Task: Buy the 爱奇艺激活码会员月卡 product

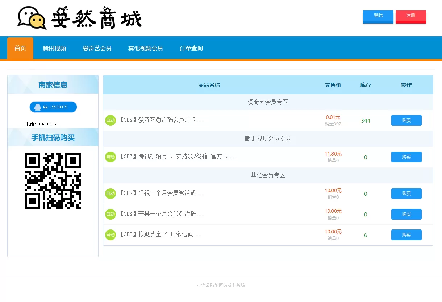Action: (406, 120)
